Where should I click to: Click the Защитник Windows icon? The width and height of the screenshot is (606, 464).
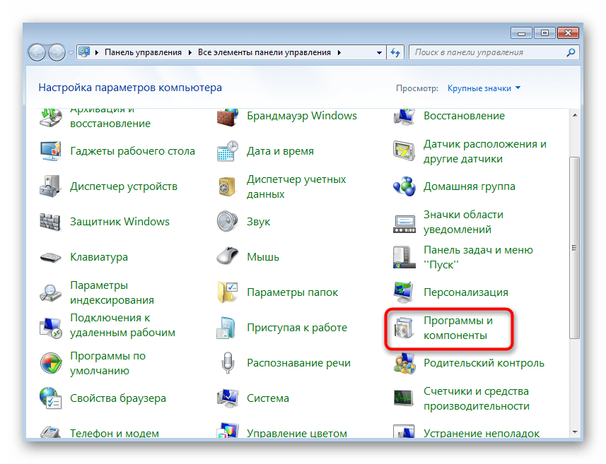point(52,222)
